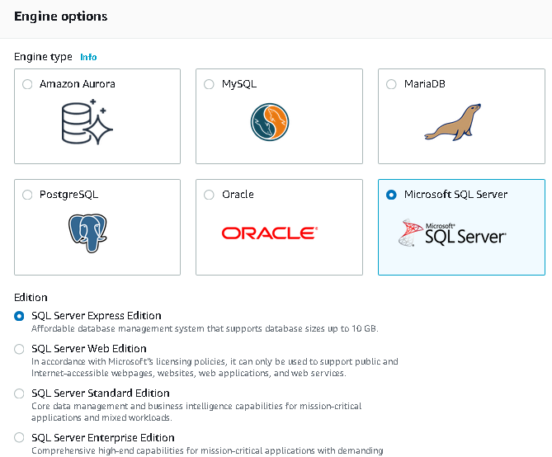The height and width of the screenshot is (457, 552).
Task: Click the MySQL dolphin logo
Action: click(x=270, y=122)
